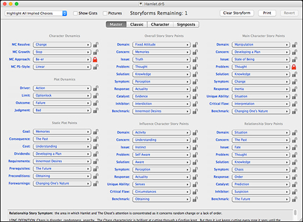The image size is (303, 222).
Task: Lock the Driver plot dynamic
Action: pyautogui.click(x=96, y=88)
